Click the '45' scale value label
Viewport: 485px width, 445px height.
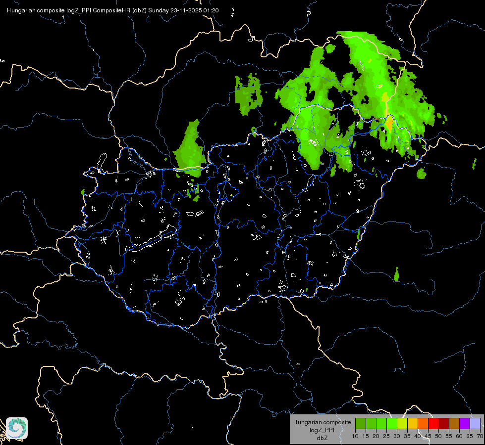(428, 436)
